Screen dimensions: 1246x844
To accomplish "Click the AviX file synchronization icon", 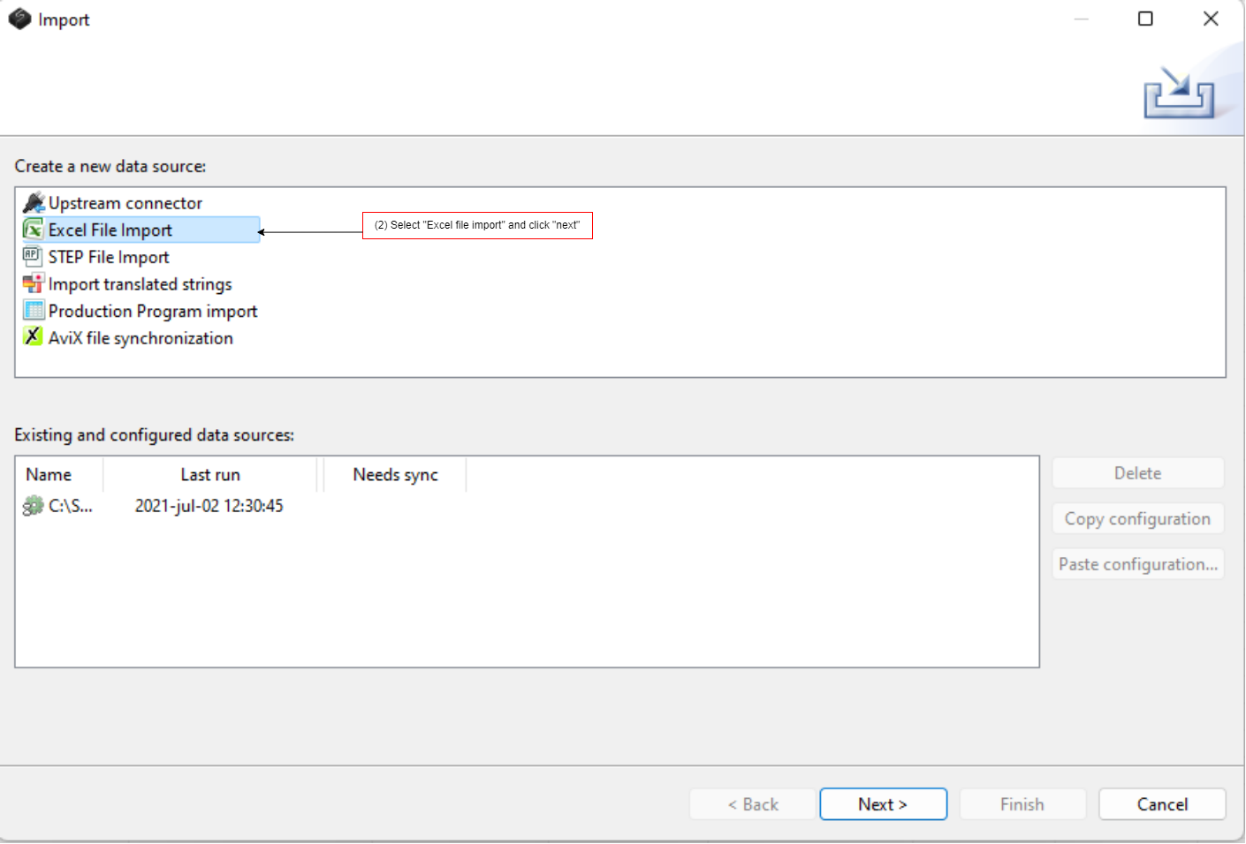I will [x=34, y=337].
